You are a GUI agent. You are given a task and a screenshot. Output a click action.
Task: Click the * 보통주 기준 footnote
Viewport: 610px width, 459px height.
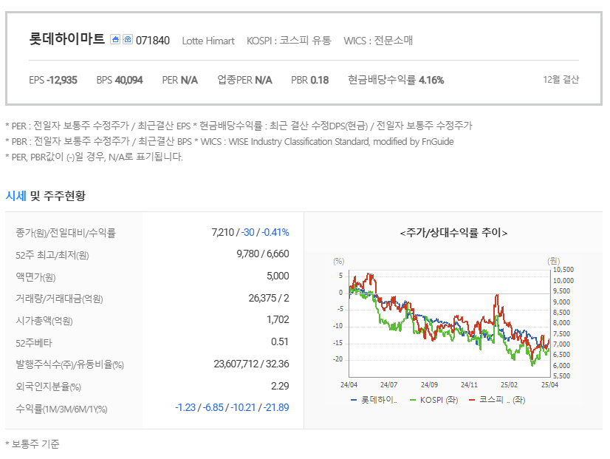point(32,443)
